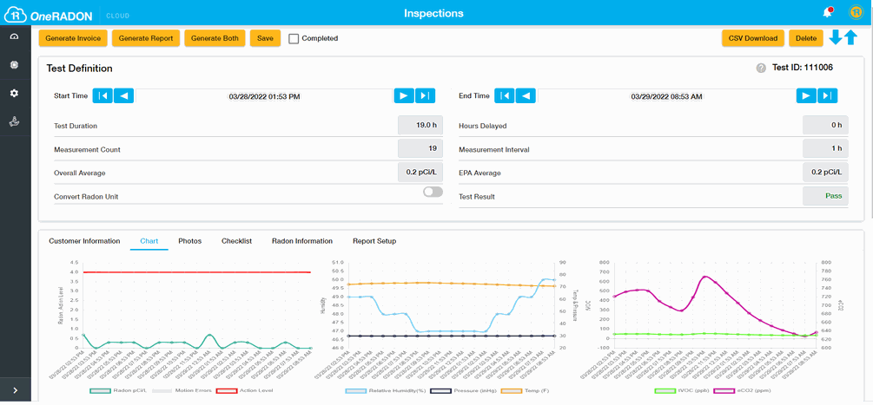Jump Start Time to last measurement
This screenshot has height=405, width=873.
coord(425,95)
